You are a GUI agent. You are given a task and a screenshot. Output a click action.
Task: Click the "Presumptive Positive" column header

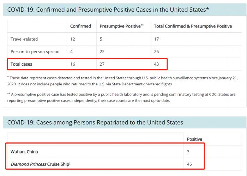click(121, 26)
